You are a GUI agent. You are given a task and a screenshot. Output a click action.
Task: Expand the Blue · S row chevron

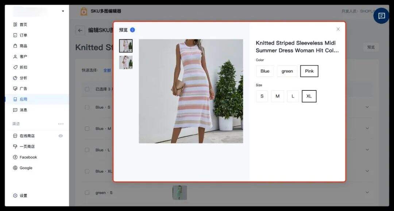[367, 107]
